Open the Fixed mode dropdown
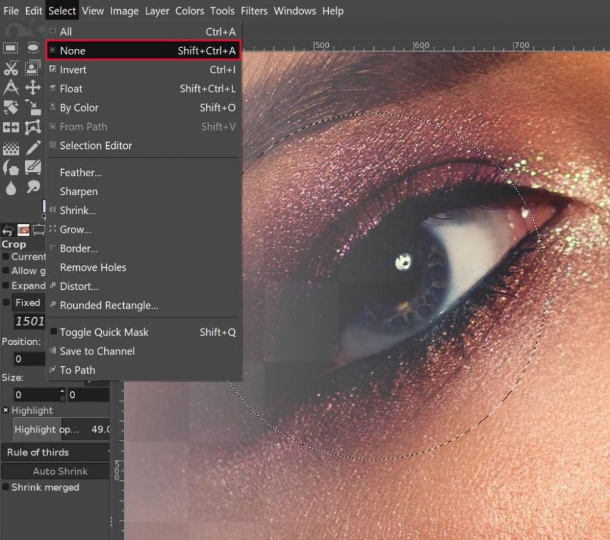This screenshot has width=610, height=540. 29,303
